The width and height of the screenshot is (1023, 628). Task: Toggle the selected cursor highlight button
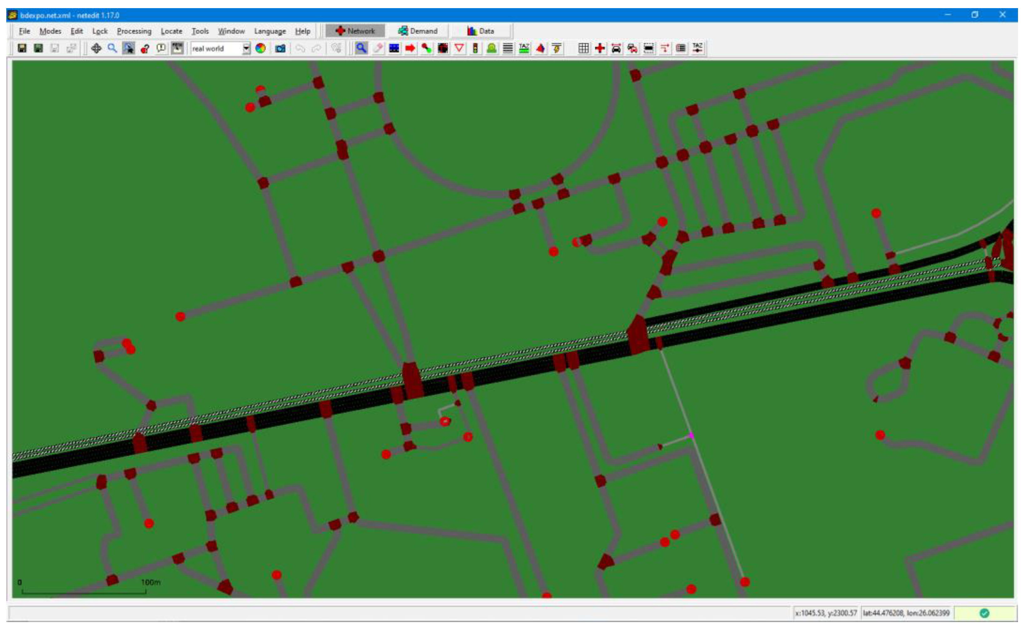point(129,49)
